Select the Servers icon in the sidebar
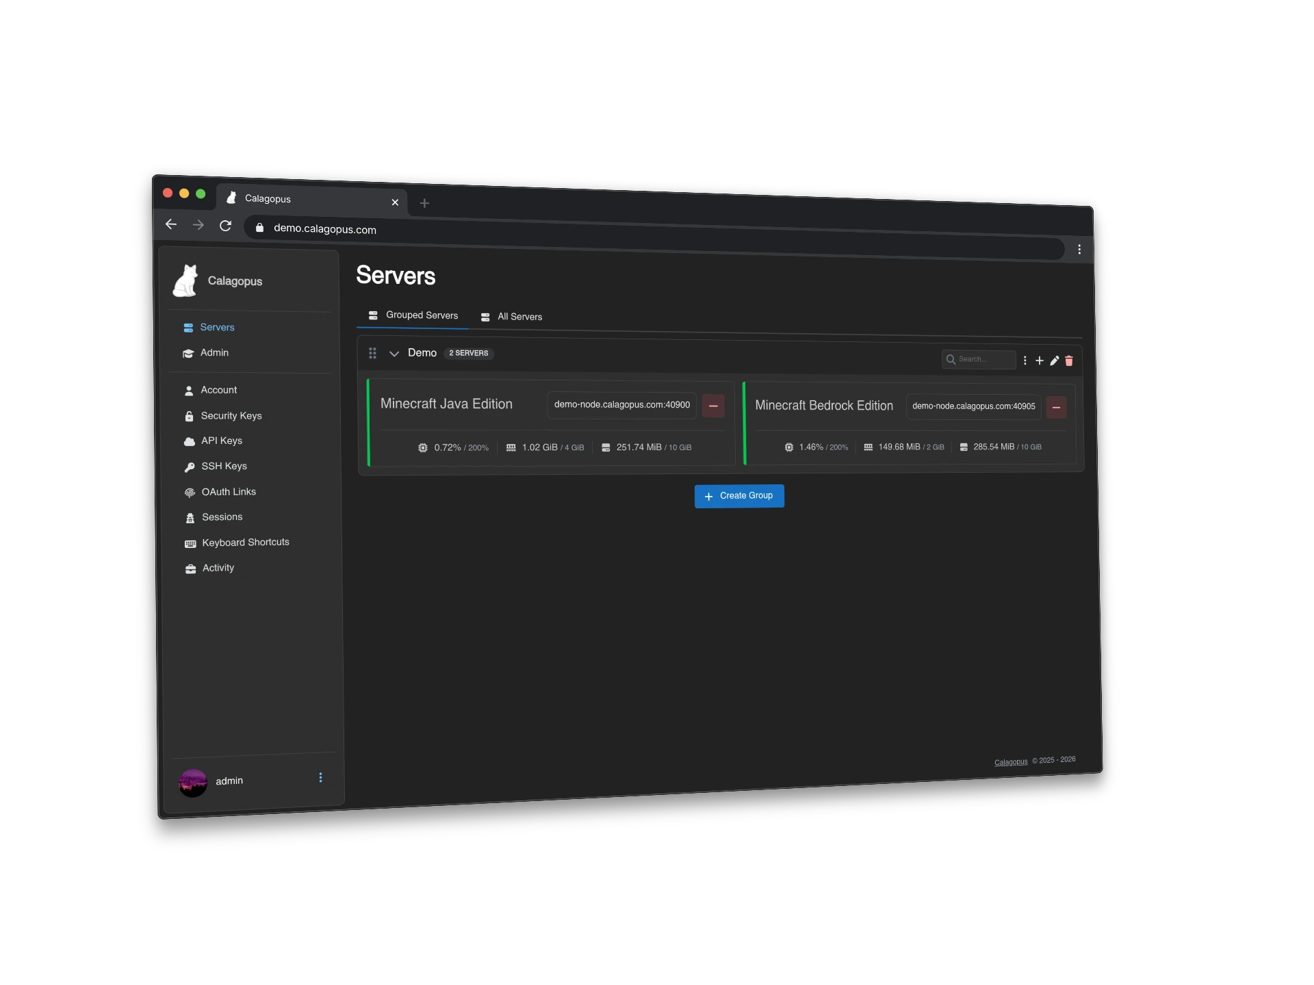The height and width of the screenshot is (985, 1314). pos(189,328)
